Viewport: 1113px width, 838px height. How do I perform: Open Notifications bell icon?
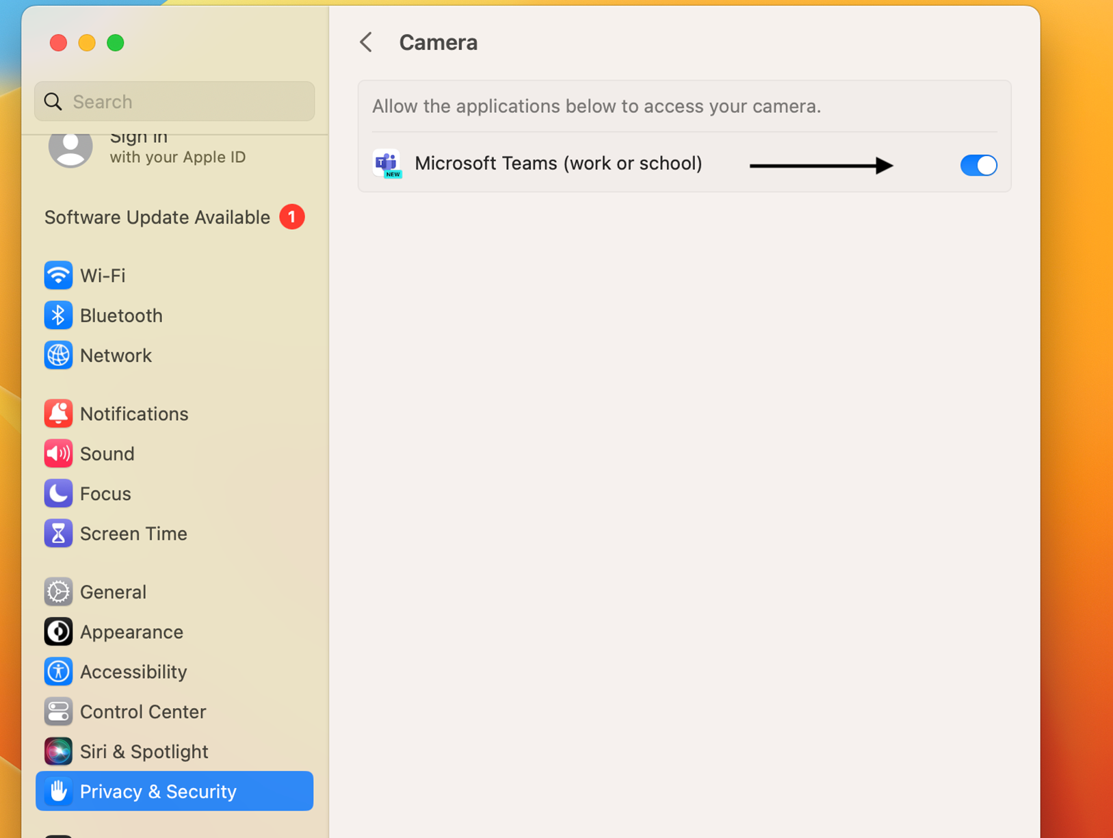[x=58, y=414]
